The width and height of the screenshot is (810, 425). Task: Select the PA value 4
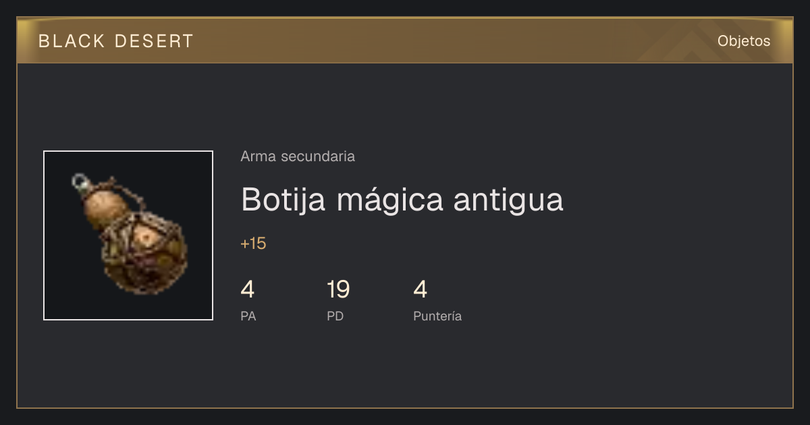248,290
